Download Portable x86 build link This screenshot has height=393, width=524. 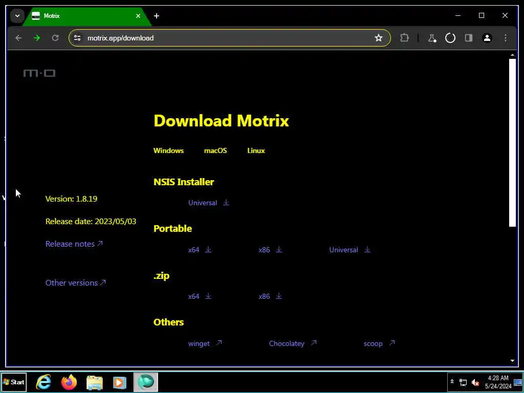point(264,250)
